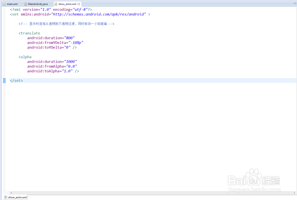Image resolution: width=297 pixels, height=200 pixels.
Task: Click the xmlns:android schema URL value
Action: tap(99, 14)
